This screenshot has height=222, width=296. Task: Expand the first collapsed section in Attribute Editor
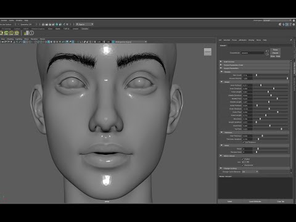[221, 62]
